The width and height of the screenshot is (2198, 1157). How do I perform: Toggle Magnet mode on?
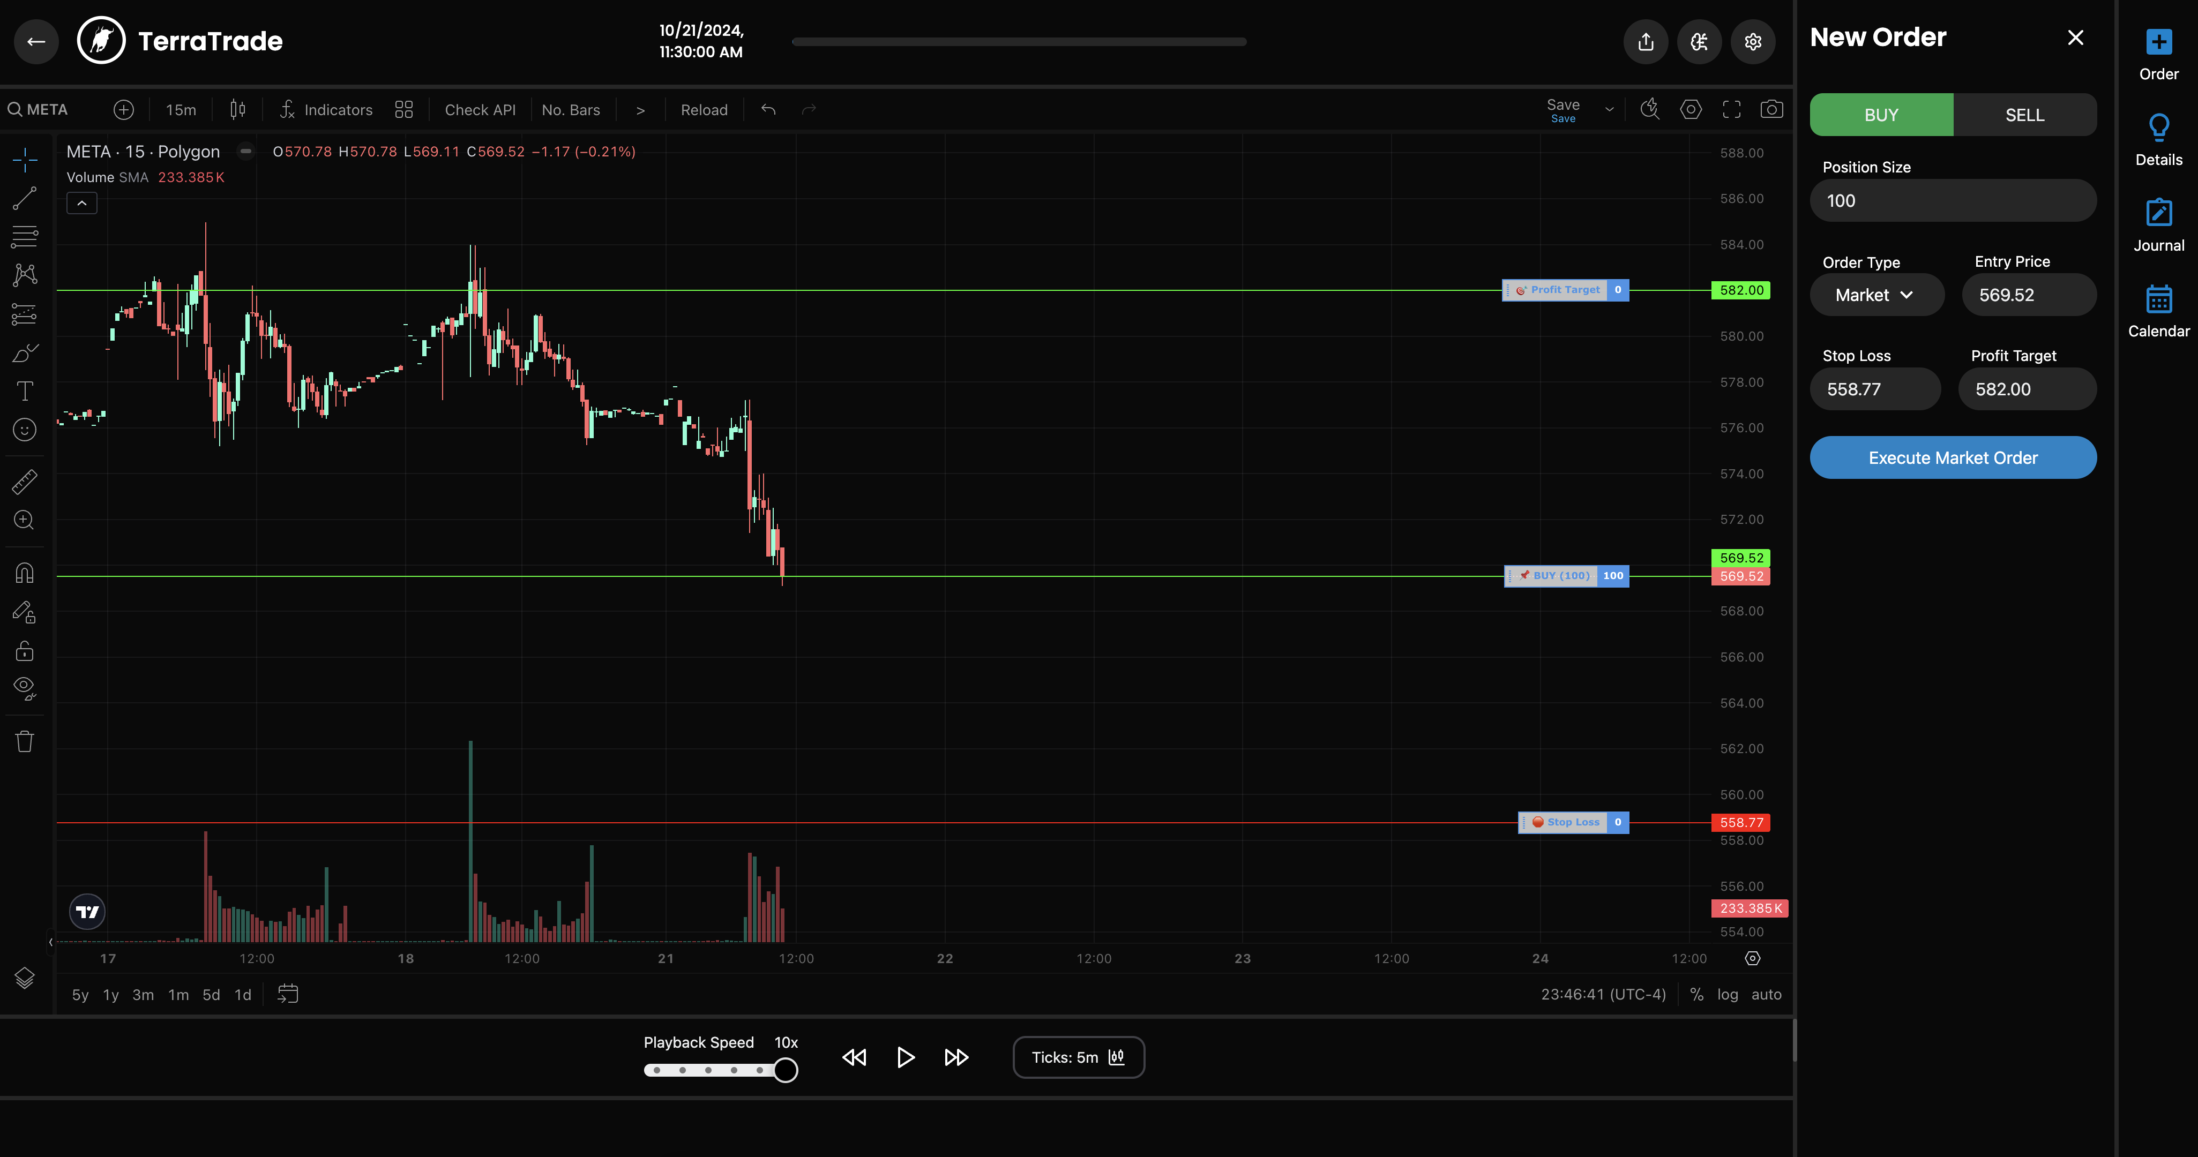point(24,573)
